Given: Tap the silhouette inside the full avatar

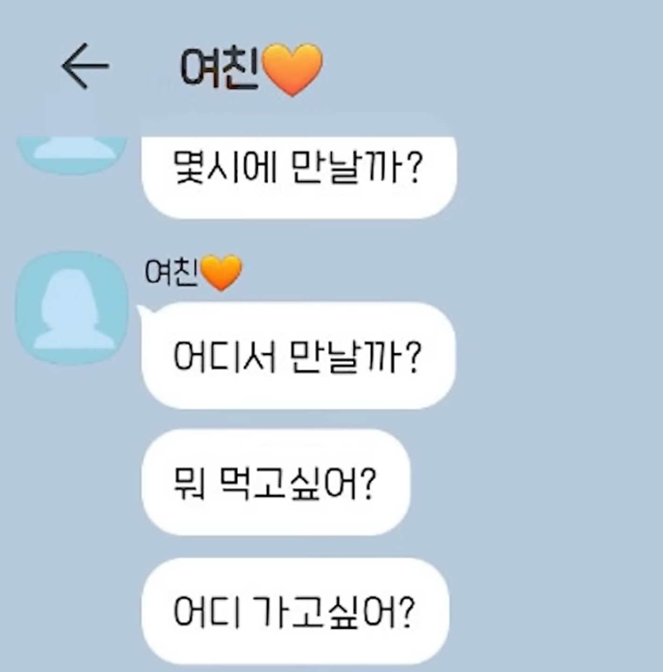Looking at the screenshot, I should 74,309.
